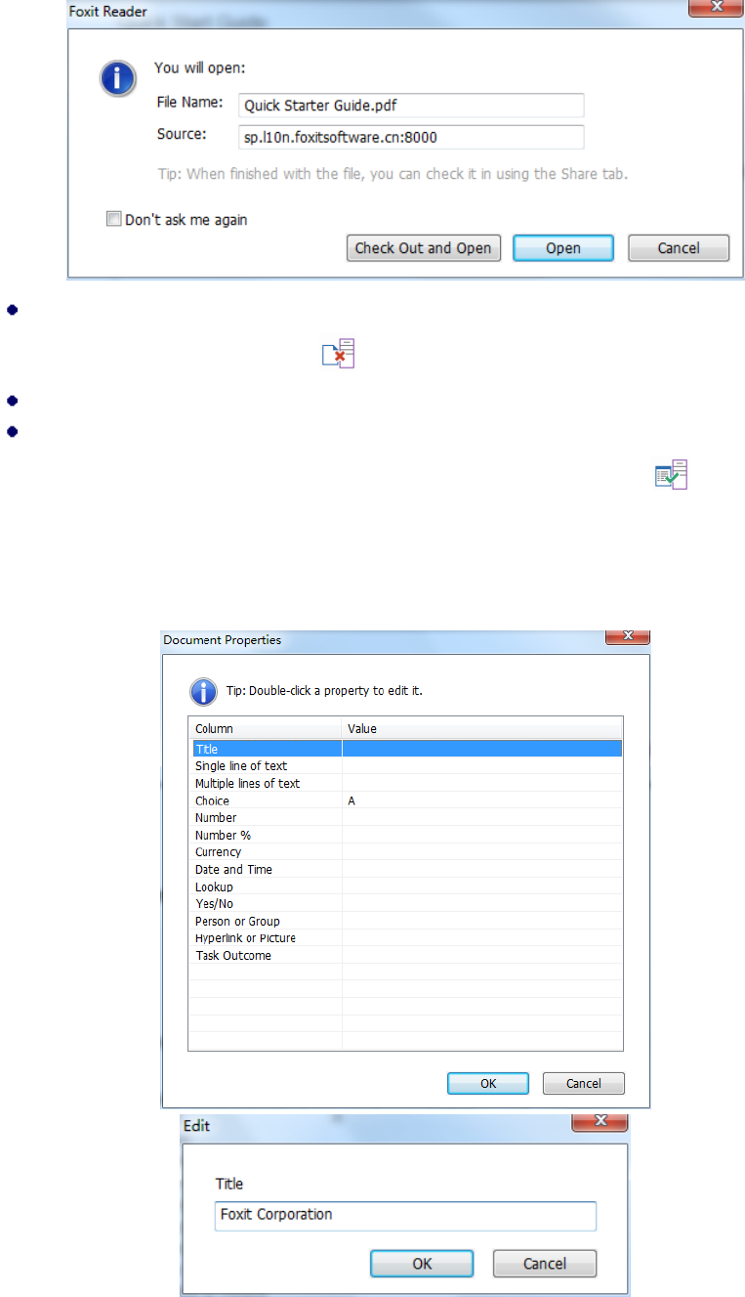Select the Person or Group row

click(406, 921)
